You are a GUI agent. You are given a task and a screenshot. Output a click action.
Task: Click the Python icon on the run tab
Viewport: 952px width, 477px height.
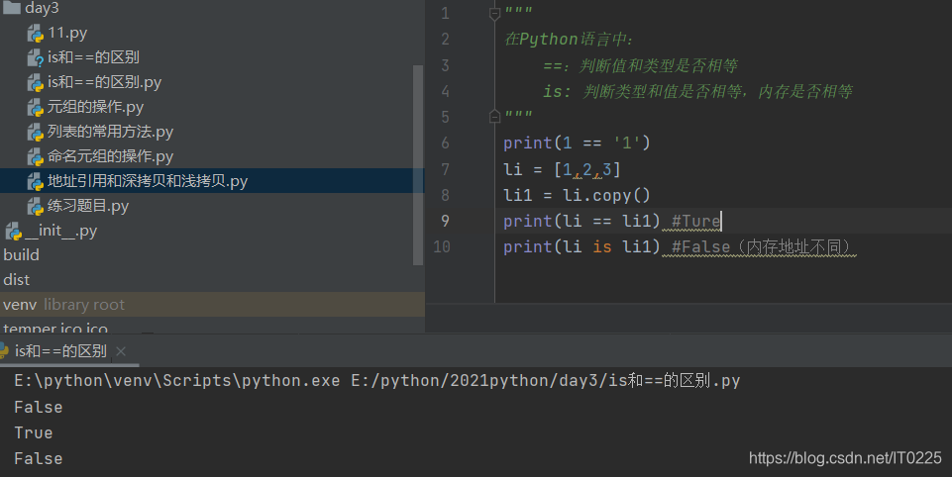coord(4,350)
